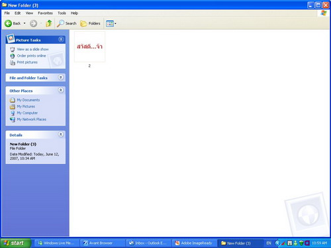The image size is (331, 248).
Task: Click the green wireless network tray icon
Action: 301,243
